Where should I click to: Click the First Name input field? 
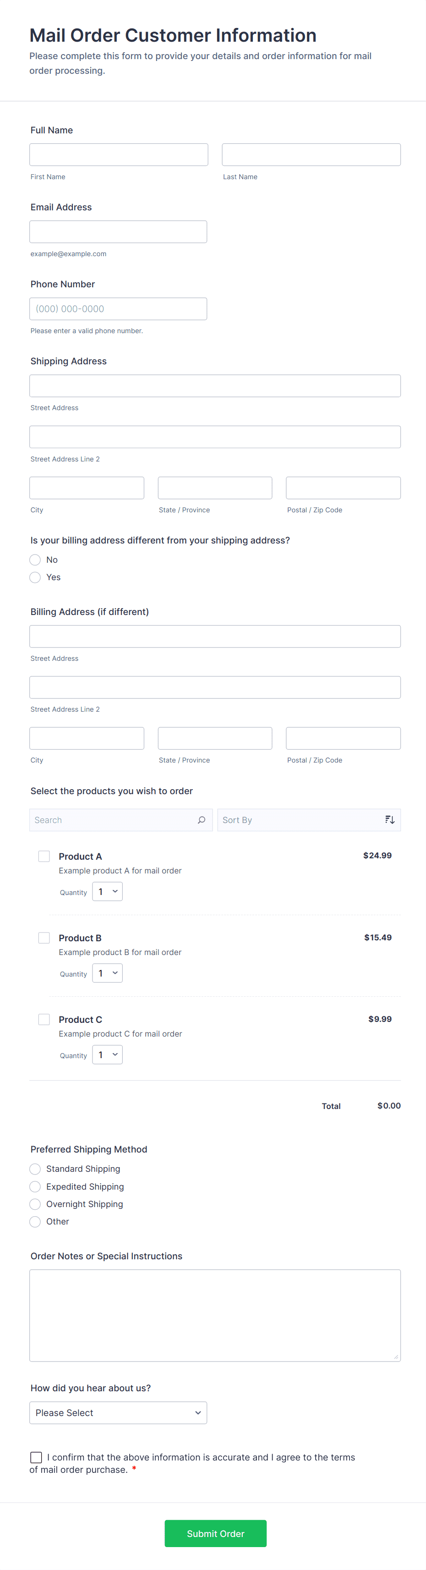(x=119, y=155)
